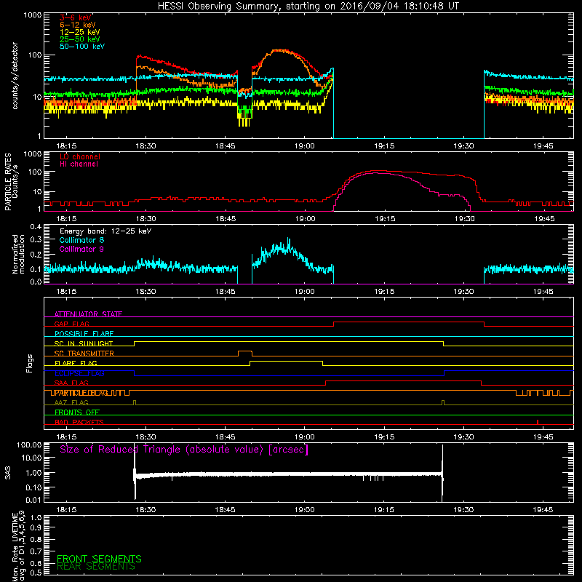Image resolution: width=582 pixels, height=582 pixels.
Task: Click the 19:15 tick label under particle rates panel
Action: click(x=385, y=219)
